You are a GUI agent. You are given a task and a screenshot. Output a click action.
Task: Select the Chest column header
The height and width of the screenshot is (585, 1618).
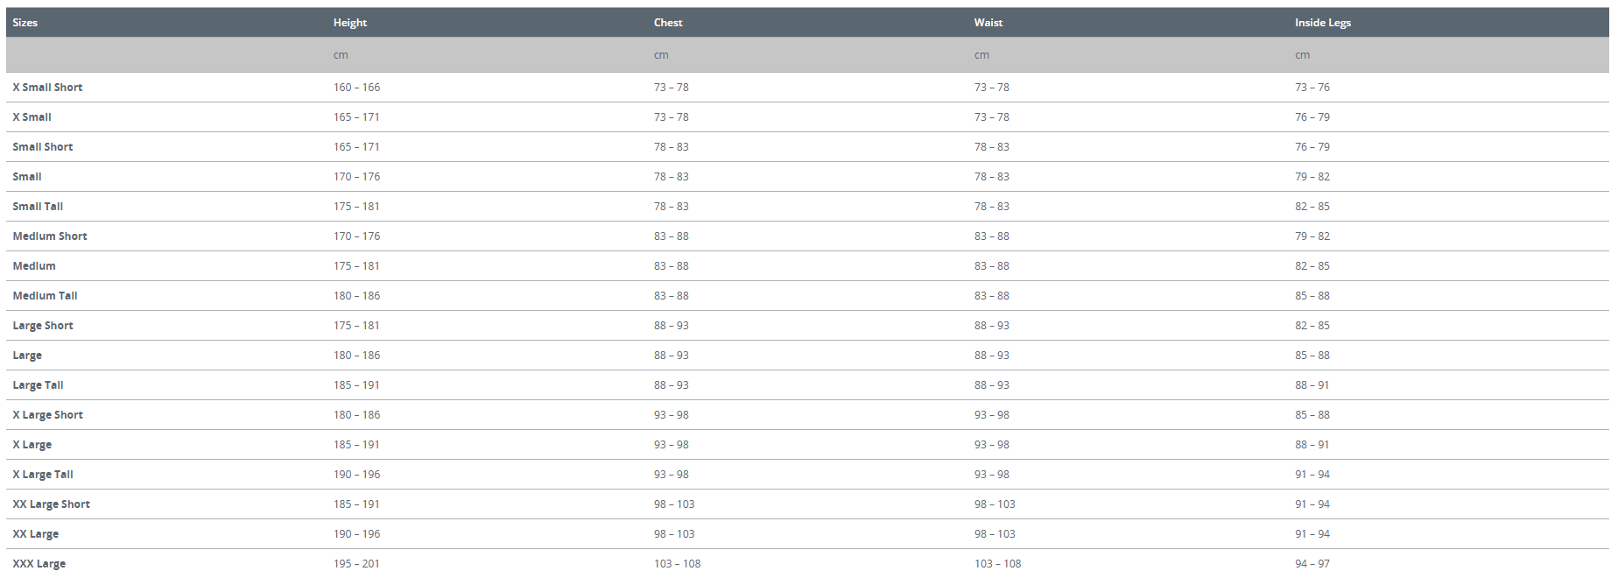(x=668, y=23)
